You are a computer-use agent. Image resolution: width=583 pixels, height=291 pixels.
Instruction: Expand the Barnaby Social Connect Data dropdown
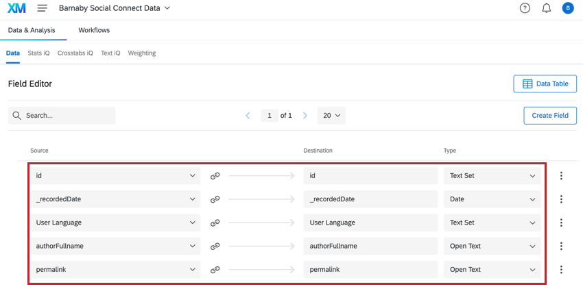pyautogui.click(x=115, y=8)
